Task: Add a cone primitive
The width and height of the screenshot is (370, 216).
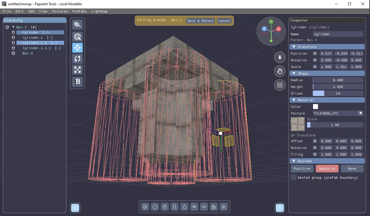Action: pos(184,207)
